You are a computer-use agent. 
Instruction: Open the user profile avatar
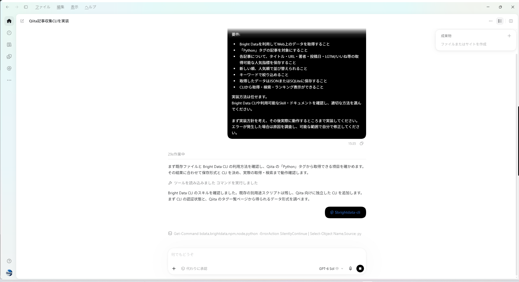[9, 273]
